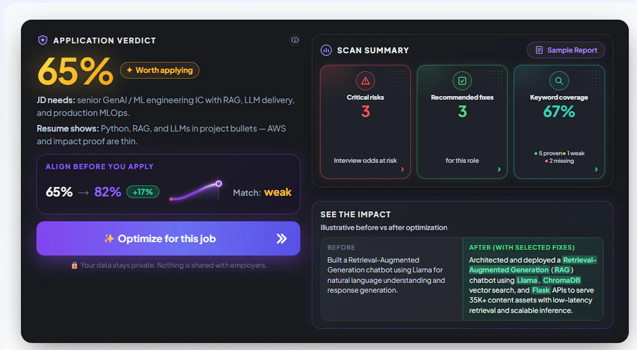The image size is (637, 350).
Task: Click the Recommended fixes count 3
Action: click(x=462, y=111)
